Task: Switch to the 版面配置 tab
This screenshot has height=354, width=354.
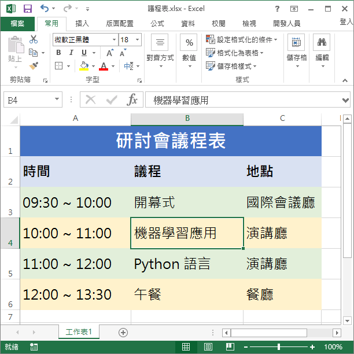Action: pos(120,24)
